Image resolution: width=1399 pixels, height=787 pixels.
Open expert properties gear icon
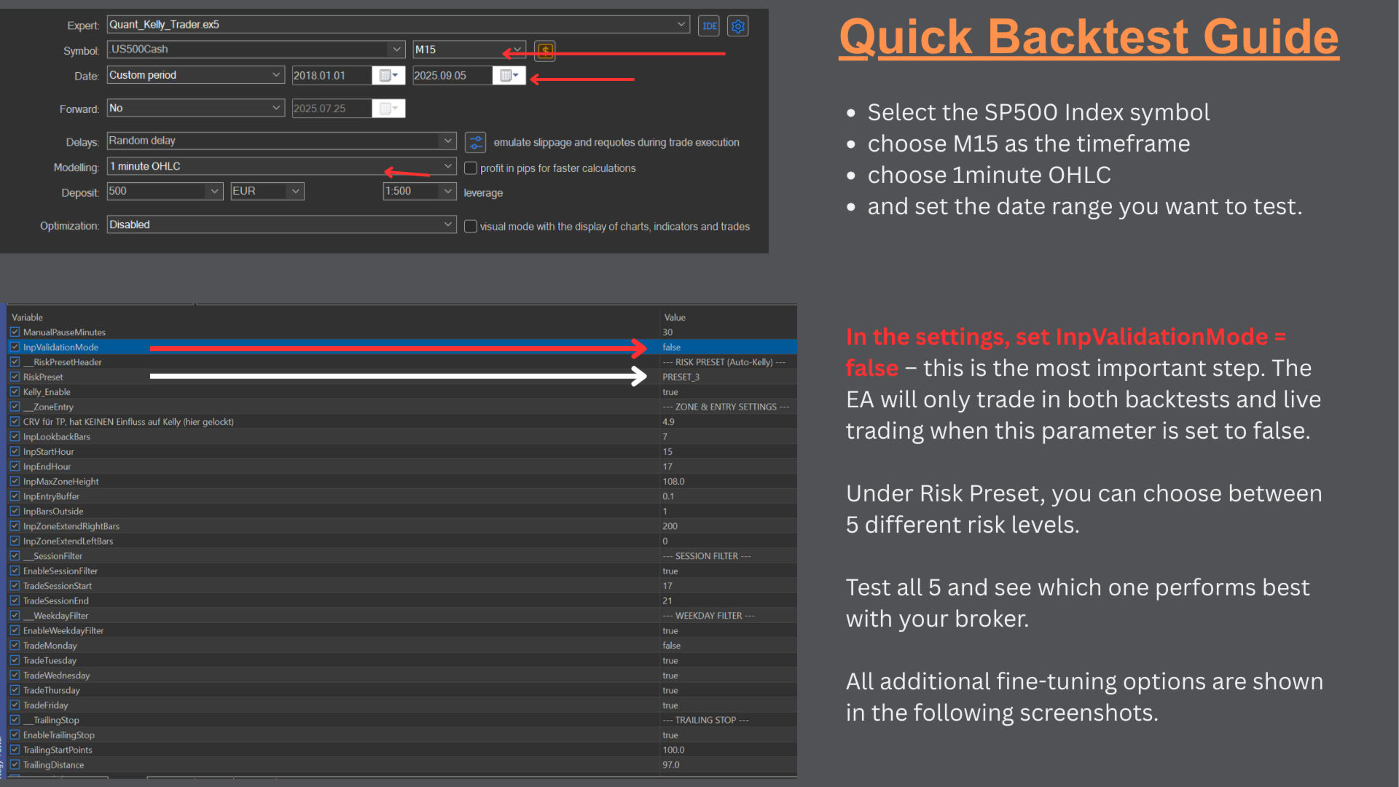(737, 26)
